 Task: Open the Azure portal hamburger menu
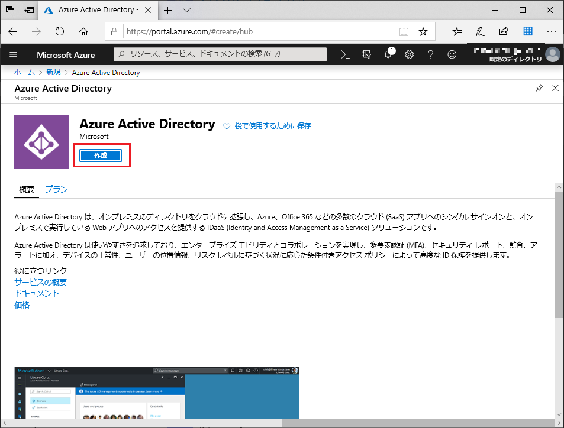13,54
